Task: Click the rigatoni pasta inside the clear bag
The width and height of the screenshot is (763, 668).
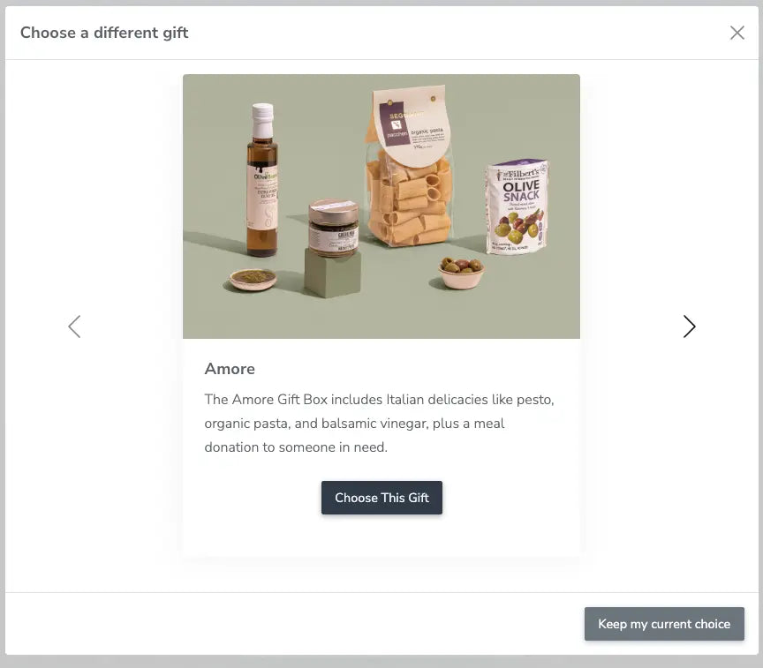Action: 410,204
